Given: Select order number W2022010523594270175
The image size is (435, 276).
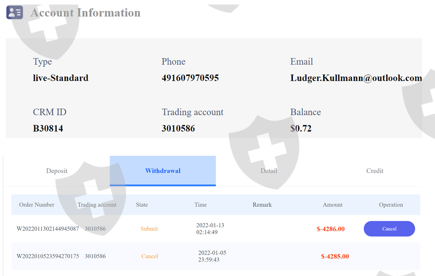Looking at the screenshot, I should point(48,256).
